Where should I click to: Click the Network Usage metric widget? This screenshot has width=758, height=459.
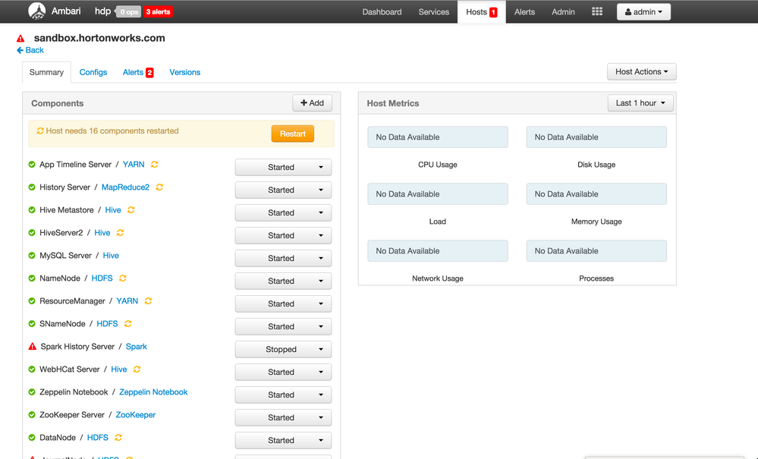[x=438, y=251]
